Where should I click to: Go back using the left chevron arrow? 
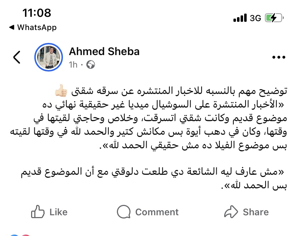[x=16, y=57]
